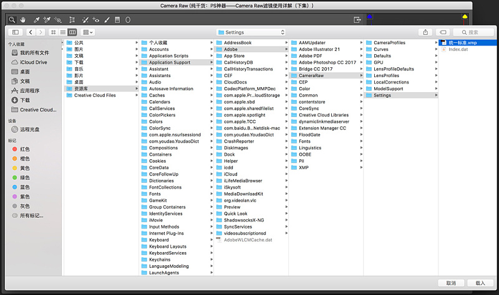The height and width of the screenshot is (295, 499).
Task: Select the Red Eye Removal tool
Action: 96,20
